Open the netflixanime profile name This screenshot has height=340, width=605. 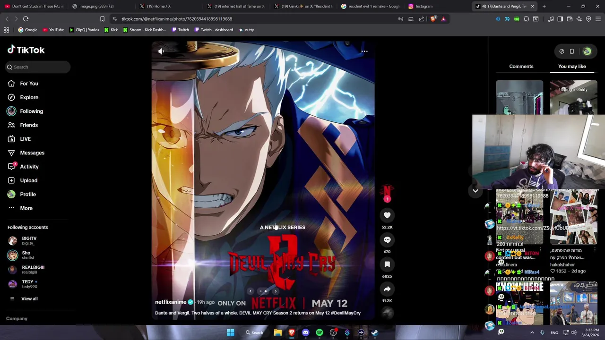click(x=171, y=302)
